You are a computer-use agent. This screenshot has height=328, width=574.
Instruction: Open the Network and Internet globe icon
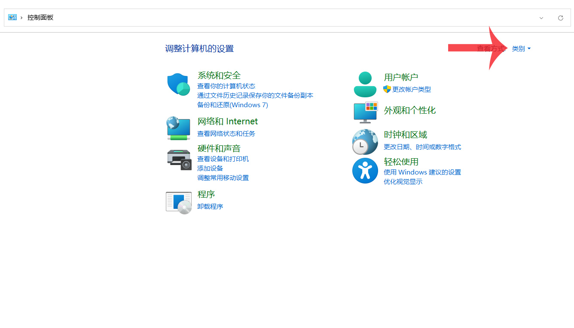pos(178,128)
